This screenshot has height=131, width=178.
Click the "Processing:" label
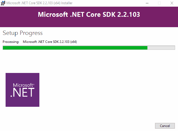click(11, 42)
